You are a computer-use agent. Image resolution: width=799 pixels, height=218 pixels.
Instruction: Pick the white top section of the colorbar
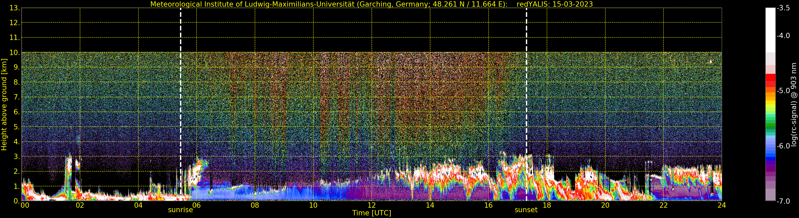(770, 30)
